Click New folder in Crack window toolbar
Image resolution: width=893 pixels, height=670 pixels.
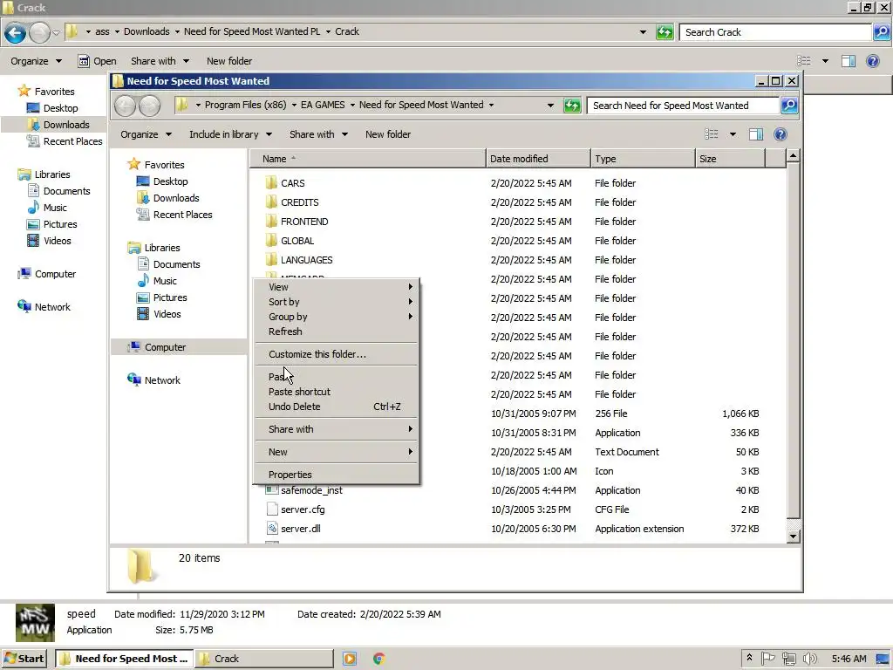coord(229,61)
